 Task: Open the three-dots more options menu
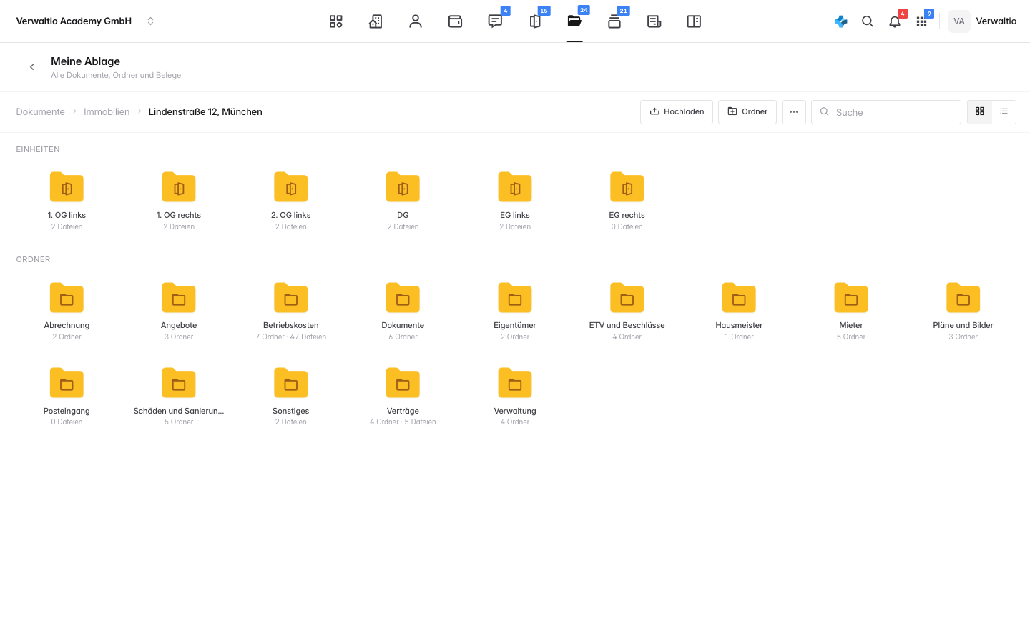tap(794, 112)
